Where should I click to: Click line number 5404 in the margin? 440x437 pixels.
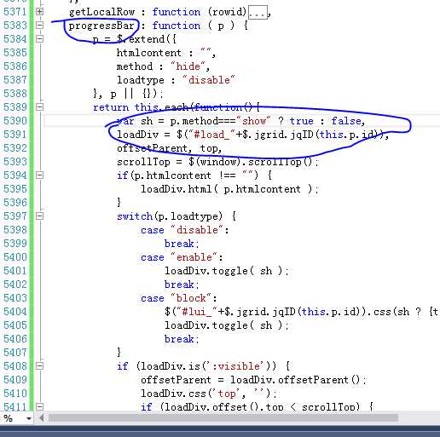click(14, 312)
